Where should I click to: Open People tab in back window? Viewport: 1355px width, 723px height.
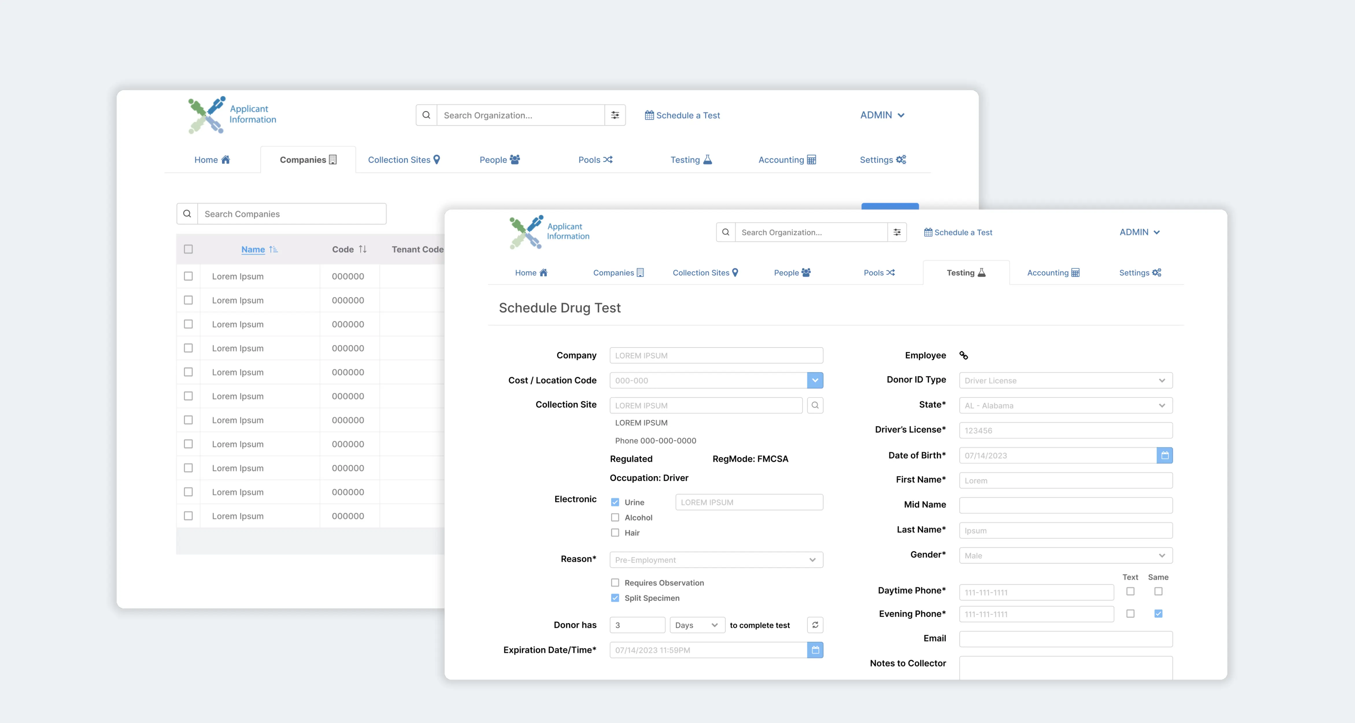point(500,159)
